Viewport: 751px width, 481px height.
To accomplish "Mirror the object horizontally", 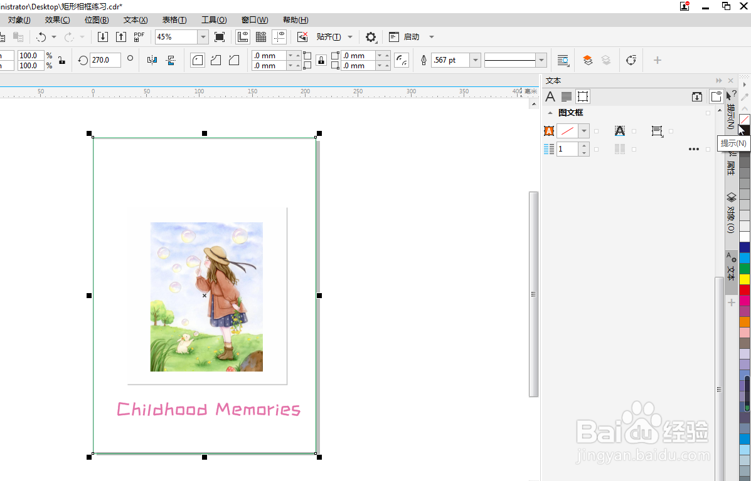I will [x=152, y=60].
